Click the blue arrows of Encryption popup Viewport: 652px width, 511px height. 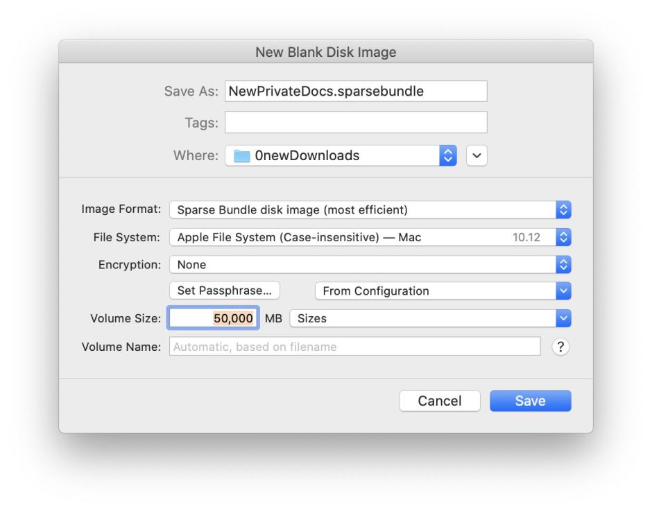(564, 265)
